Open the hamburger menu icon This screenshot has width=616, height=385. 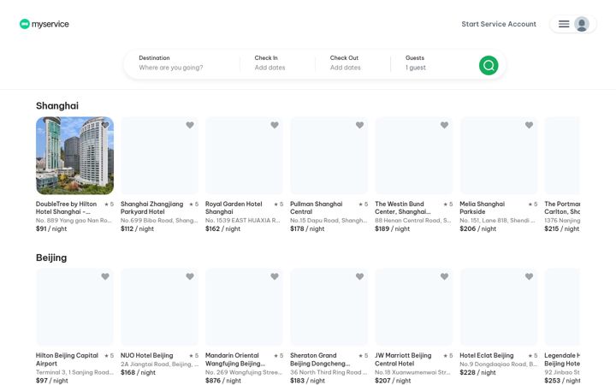[x=564, y=24]
